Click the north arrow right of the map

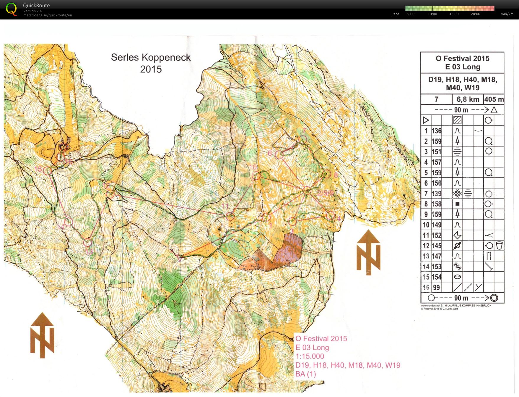coord(368,252)
